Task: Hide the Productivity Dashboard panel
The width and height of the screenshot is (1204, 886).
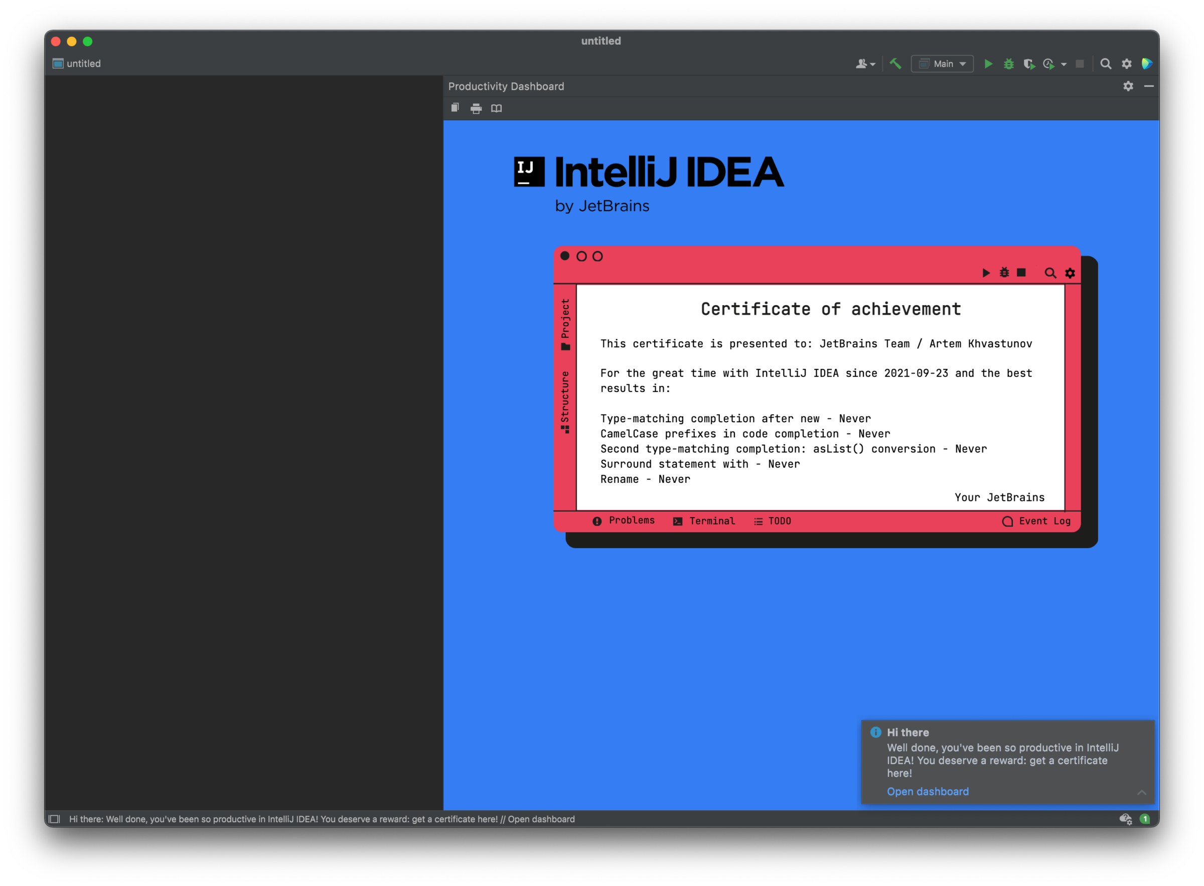Action: 1148,86
